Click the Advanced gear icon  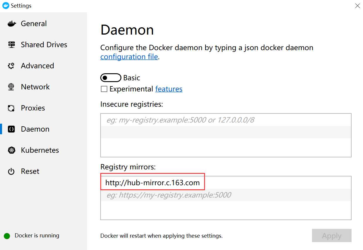11,66
